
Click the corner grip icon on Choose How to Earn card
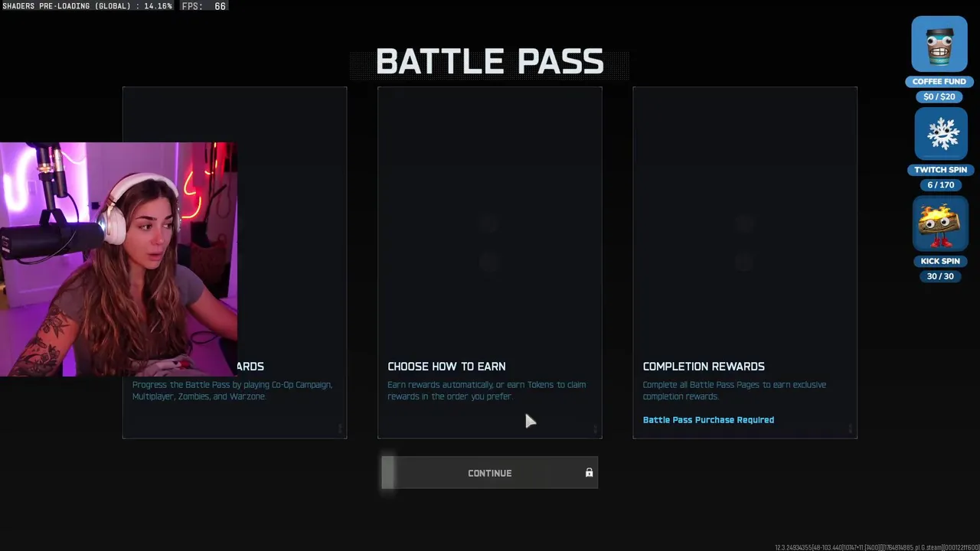(x=595, y=429)
